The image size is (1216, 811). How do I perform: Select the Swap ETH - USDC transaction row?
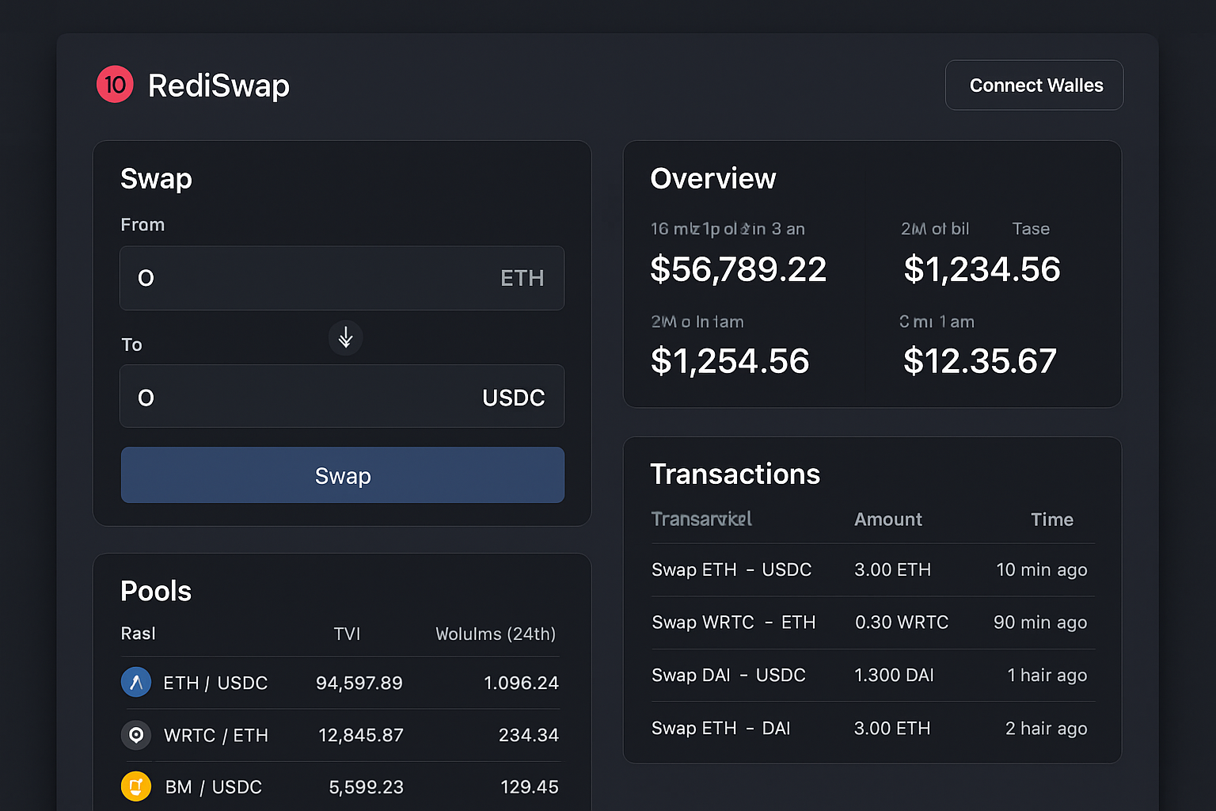click(x=871, y=569)
